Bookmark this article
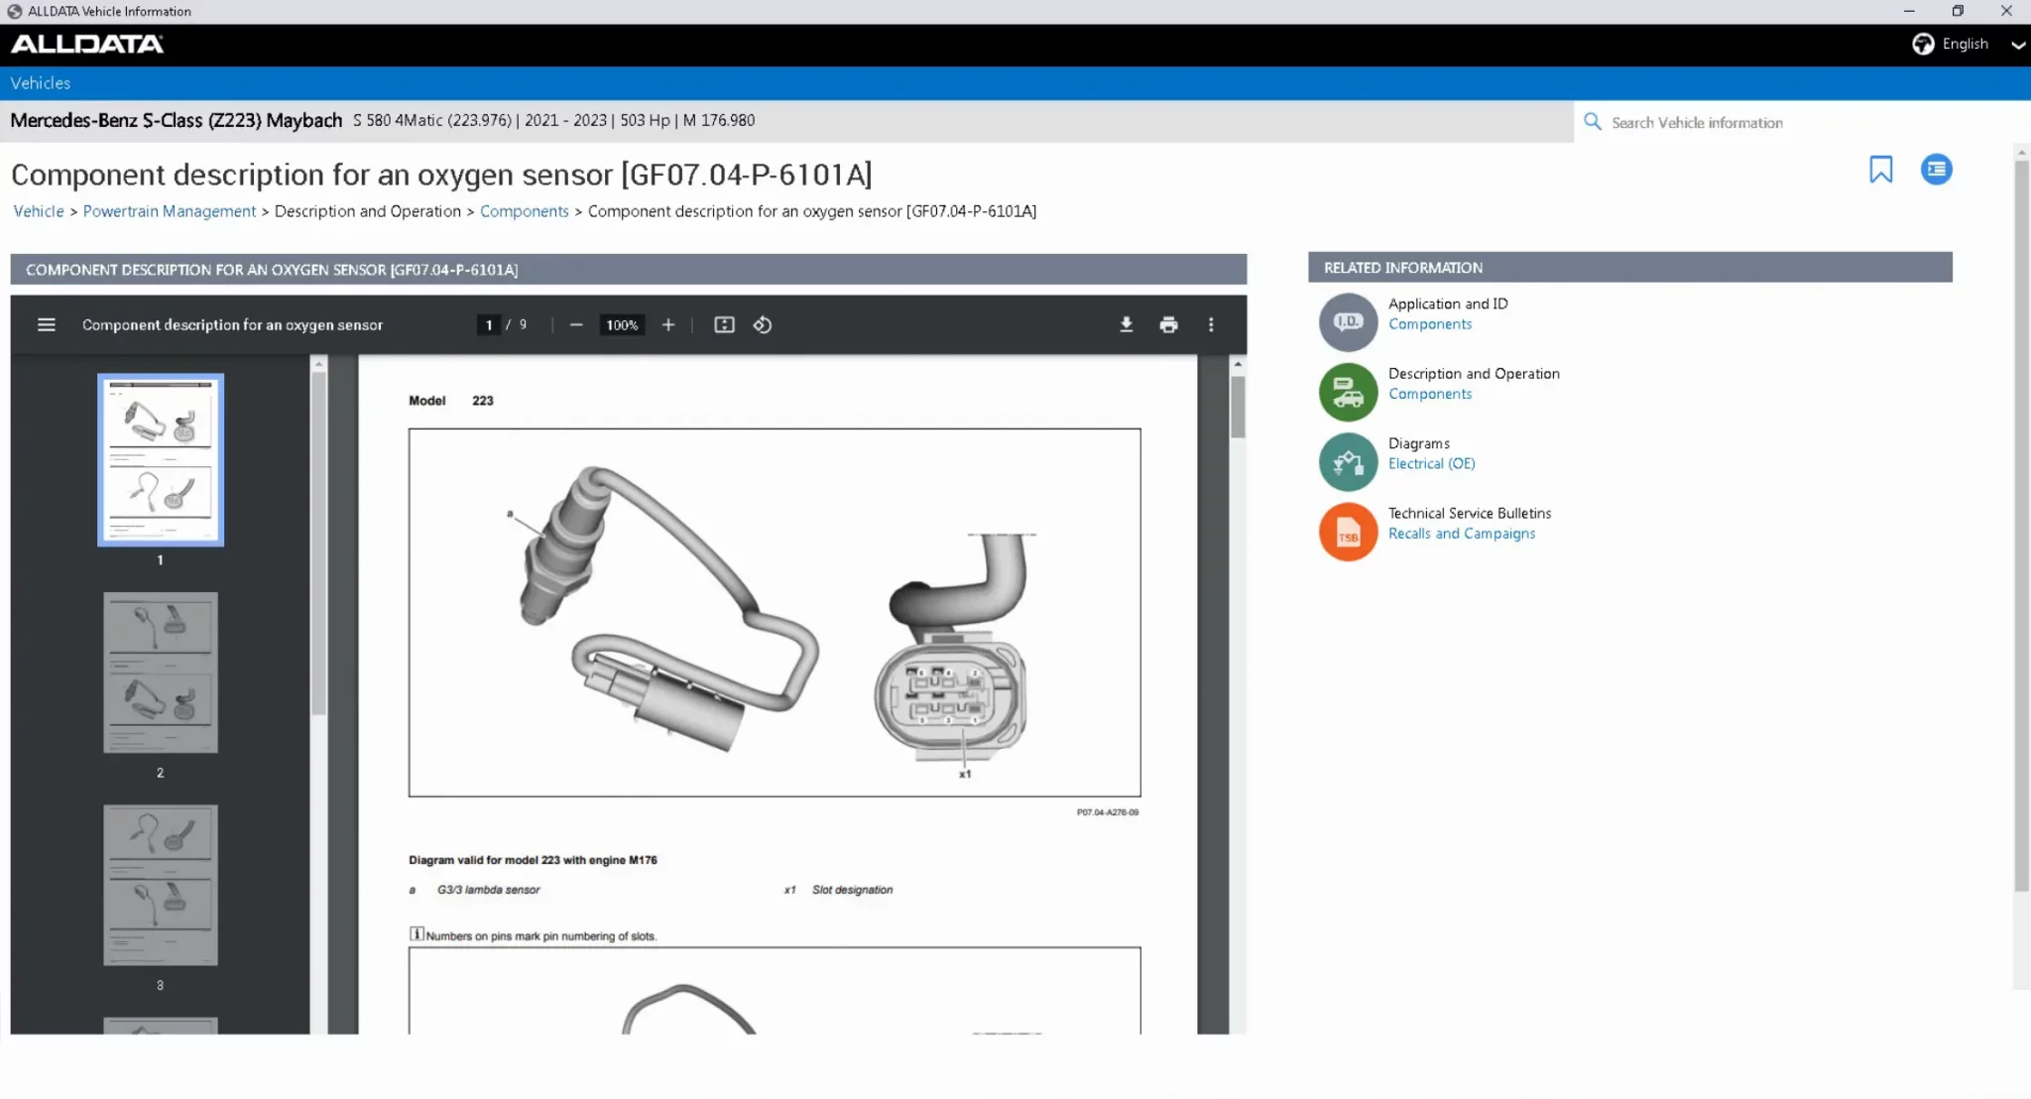The width and height of the screenshot is (2031, 1099). click(x=1880, y=170)
